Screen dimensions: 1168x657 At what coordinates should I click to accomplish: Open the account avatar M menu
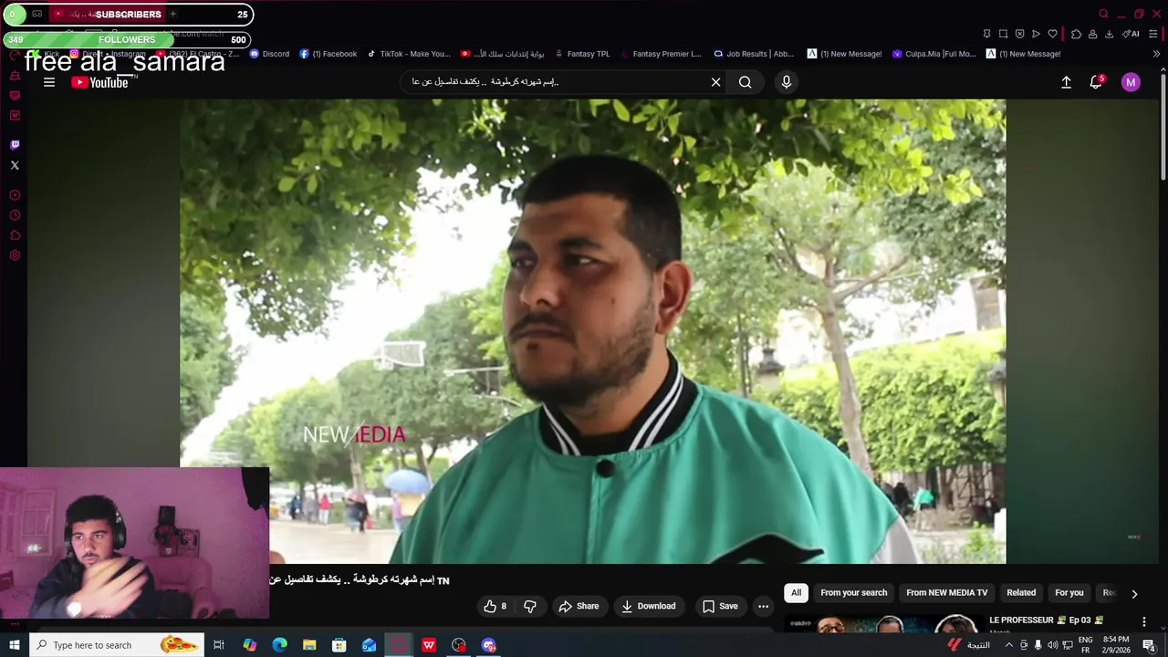pos(1131,82)
